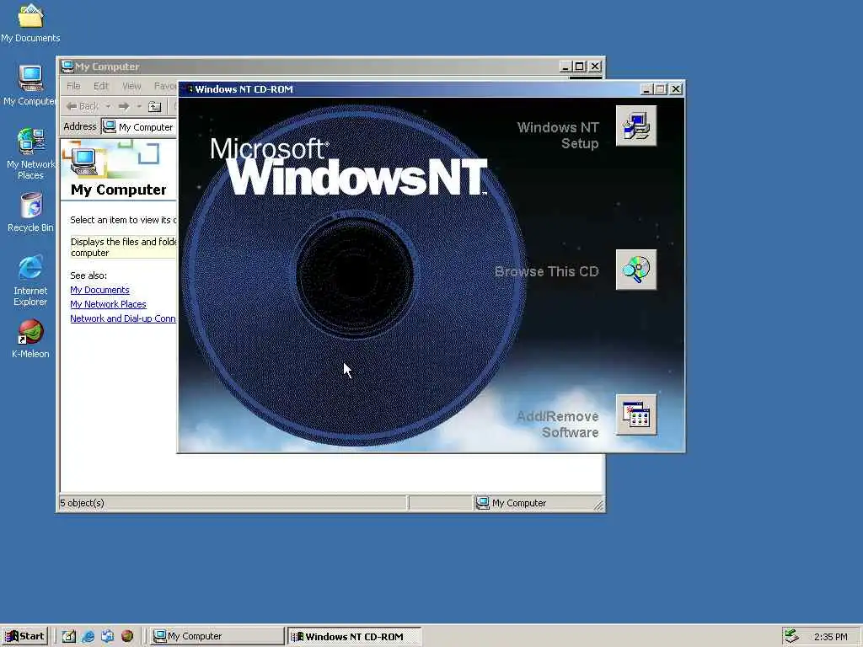Close the My Computer window
The height and width of the screenshot is (647, 863).
(x=595, y=67)
